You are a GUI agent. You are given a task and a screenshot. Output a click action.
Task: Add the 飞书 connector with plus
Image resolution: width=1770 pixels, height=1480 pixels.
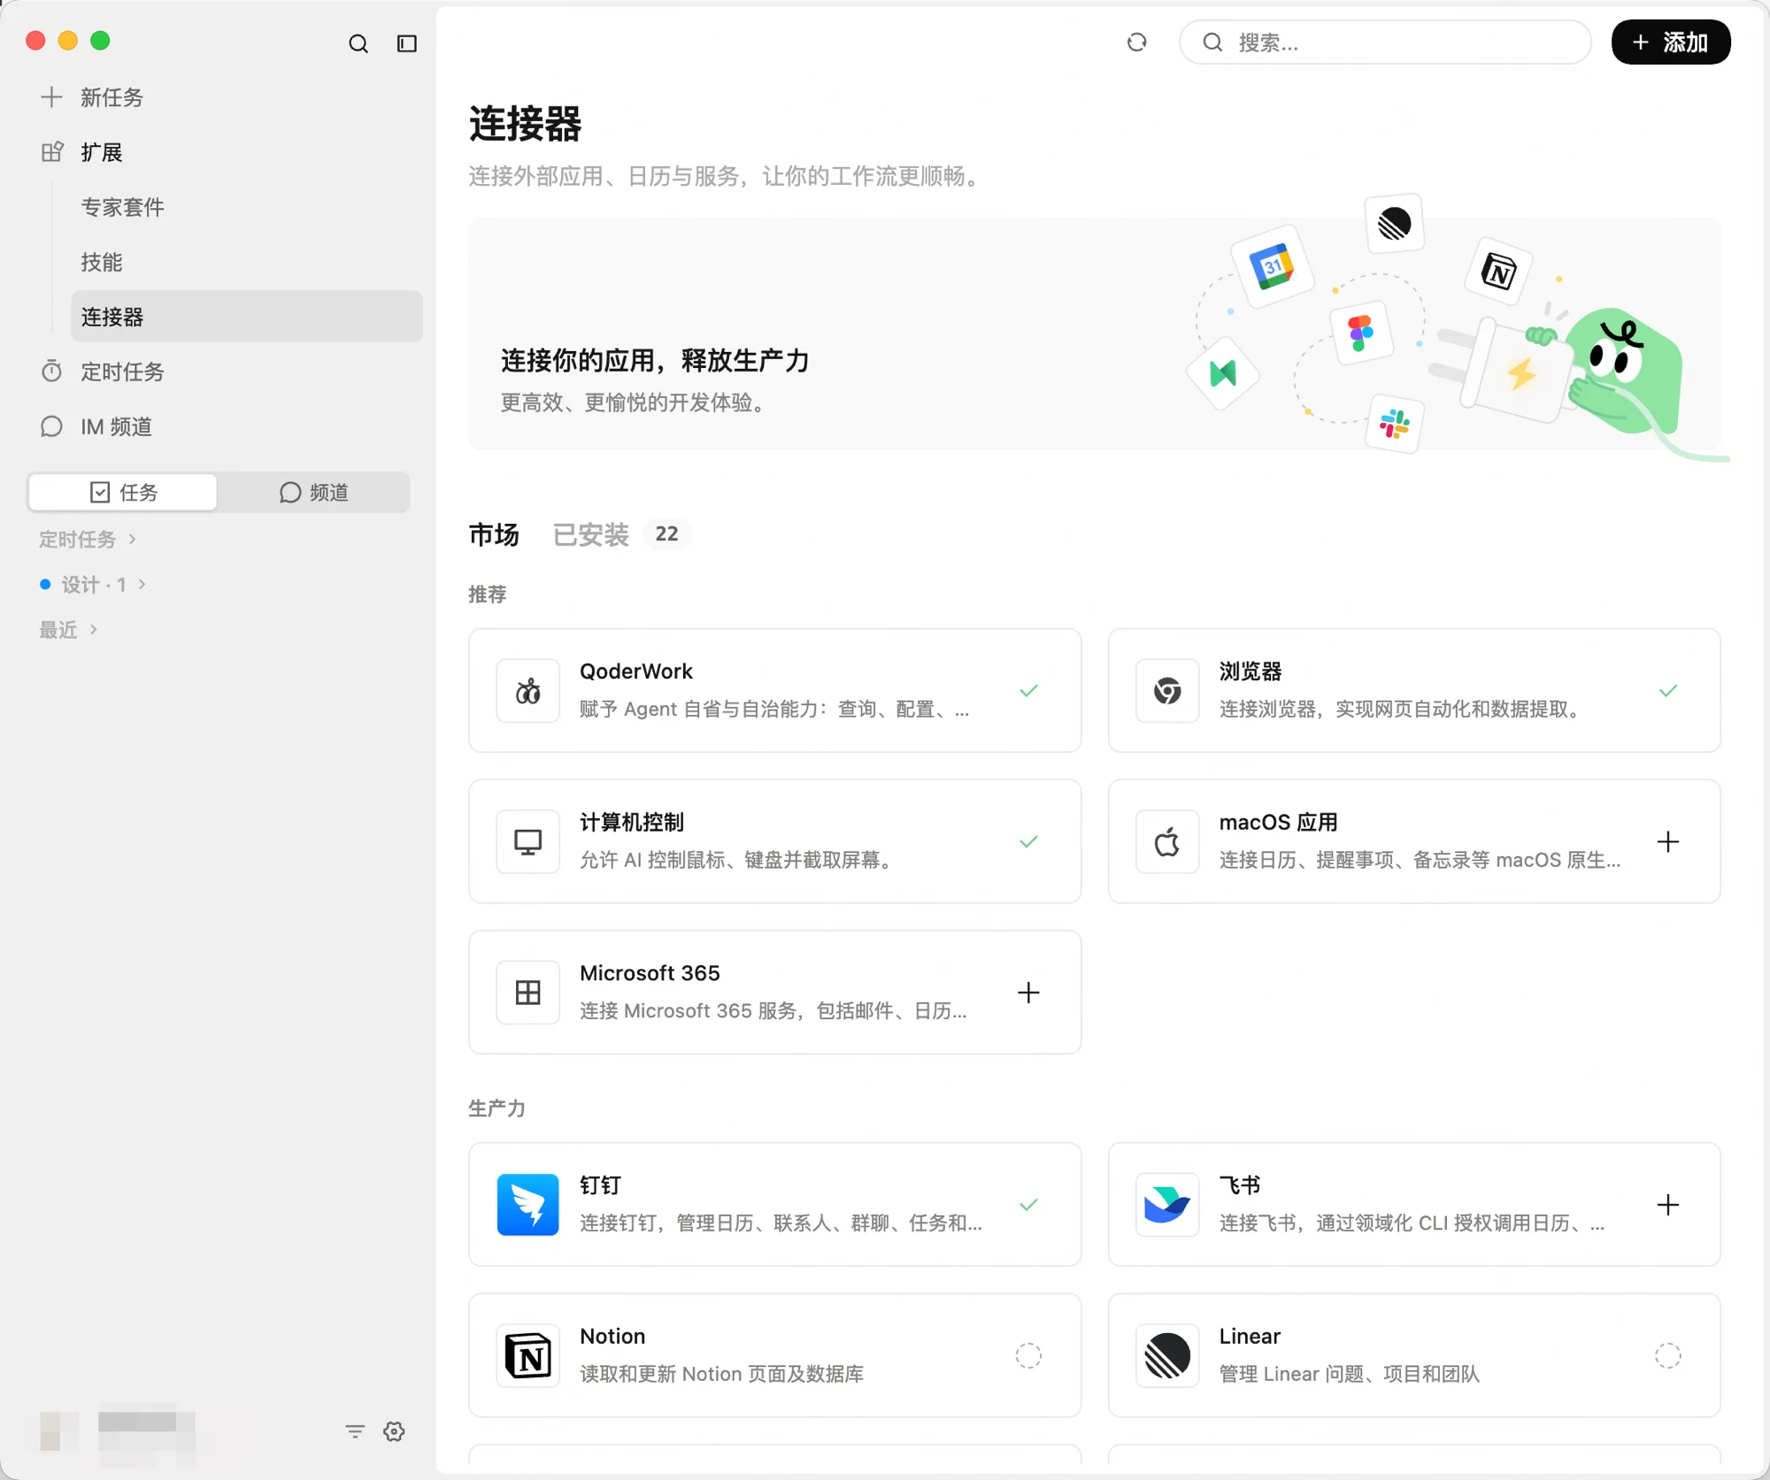1668,1205
